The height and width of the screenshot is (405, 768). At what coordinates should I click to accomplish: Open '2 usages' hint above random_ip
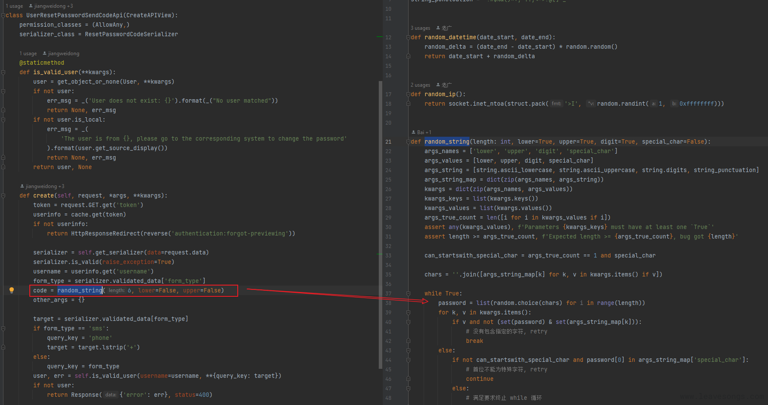[420, 85]
